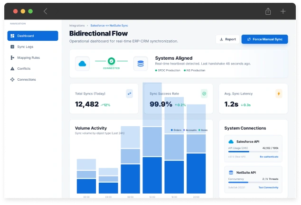Screen dimensions: 301x205
Task: Open a new tab with plus icon
Action: [283, 11]
